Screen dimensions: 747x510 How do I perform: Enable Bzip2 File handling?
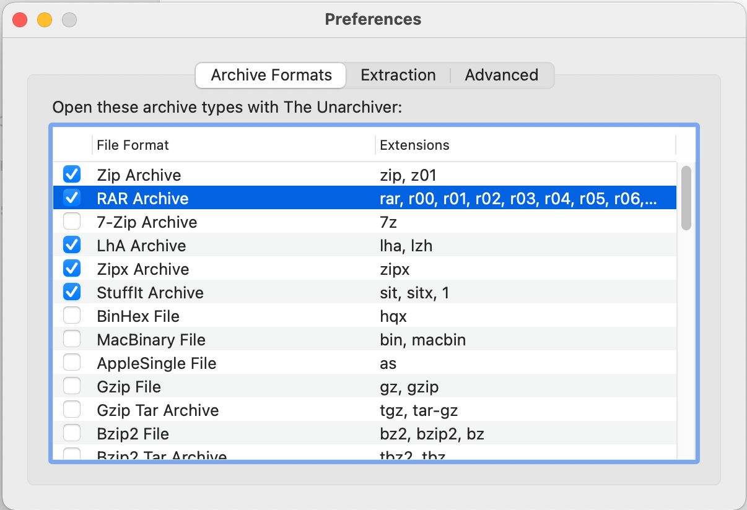pos(72,433)
